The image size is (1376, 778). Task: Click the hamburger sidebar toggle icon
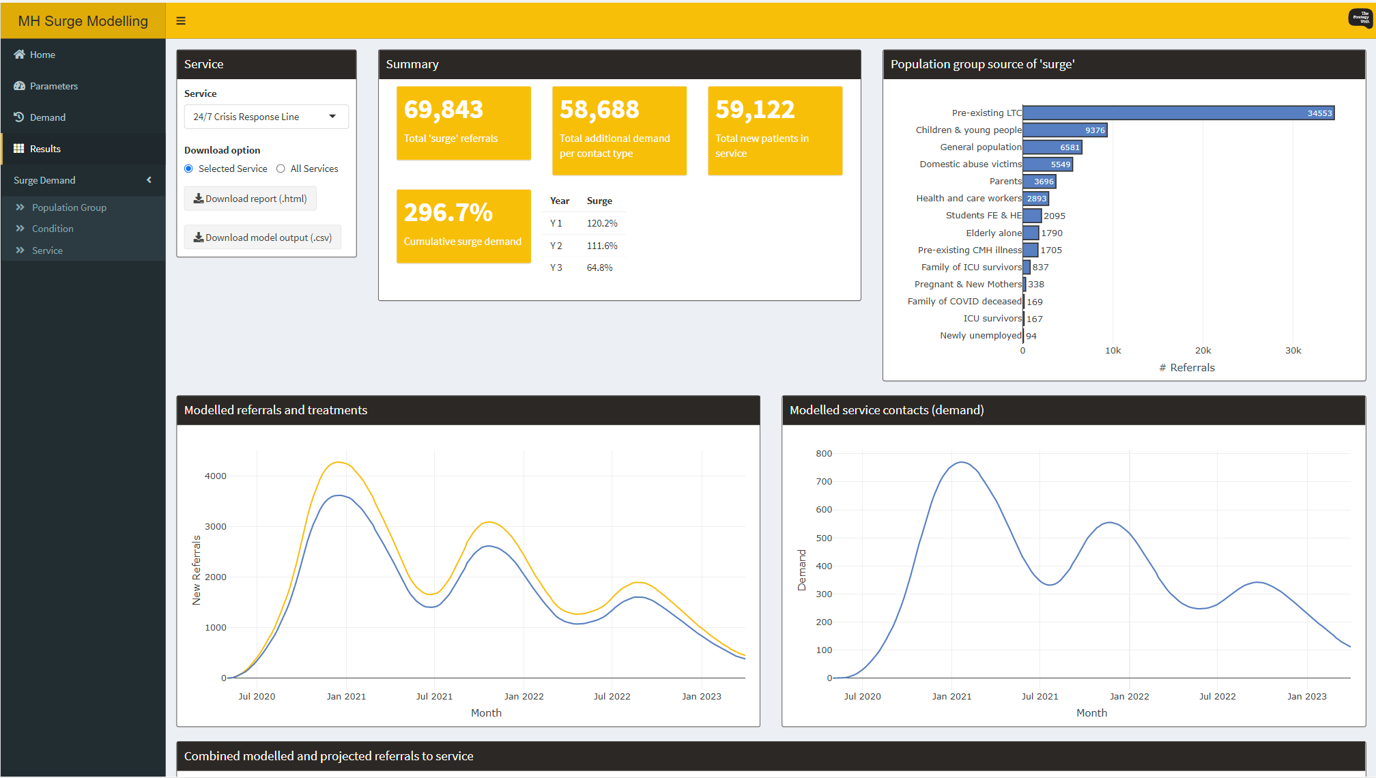[x=181, y=20]
